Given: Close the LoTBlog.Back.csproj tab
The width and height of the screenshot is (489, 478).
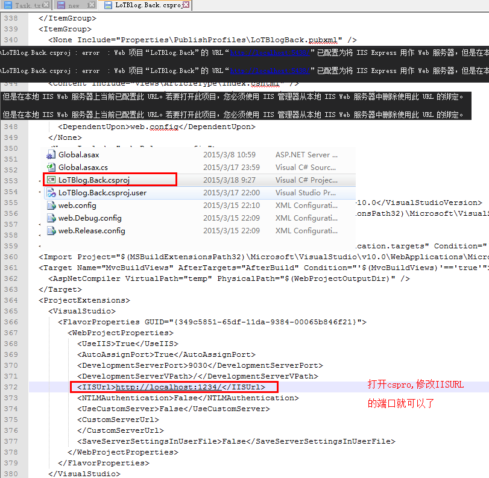Looking at the screenshot, I should pos(186,4).
